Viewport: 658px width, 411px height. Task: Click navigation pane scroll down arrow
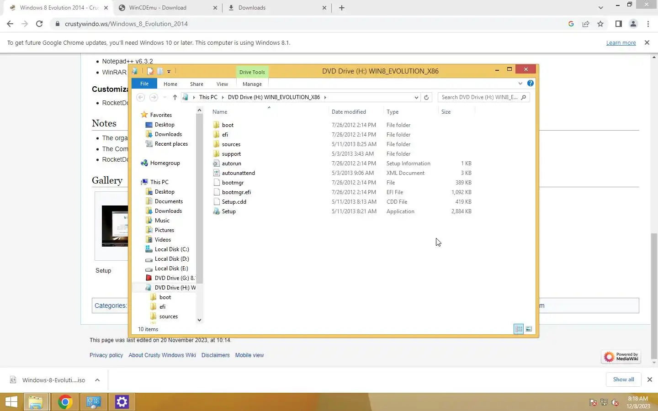click(199, 320)
